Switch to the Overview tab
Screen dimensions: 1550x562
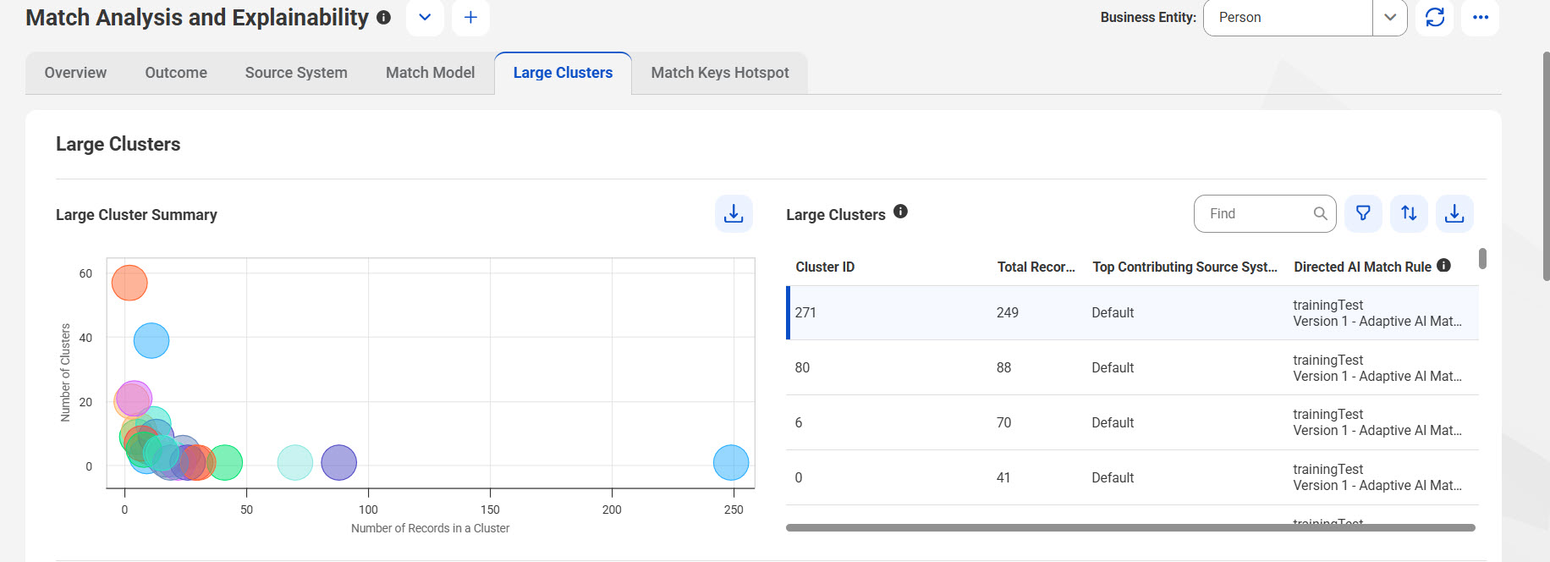click(75, 73)
